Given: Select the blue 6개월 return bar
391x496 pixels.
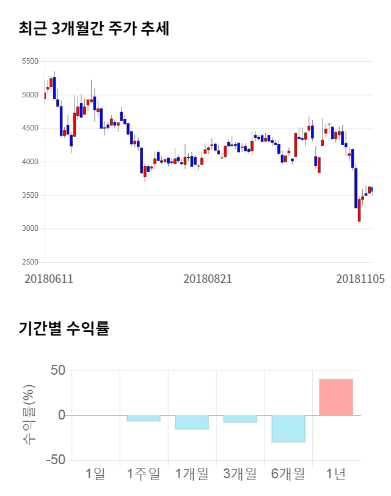Looking at the screenshot, I should tap(288, 429).
